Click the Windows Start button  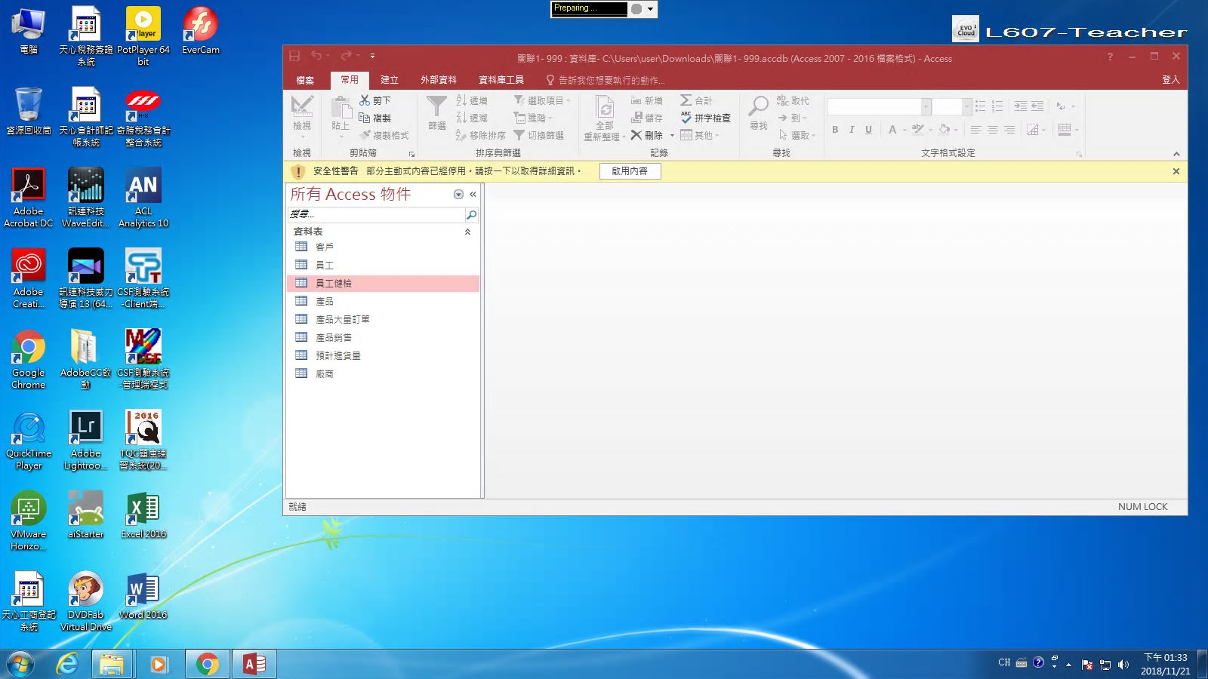20,665
